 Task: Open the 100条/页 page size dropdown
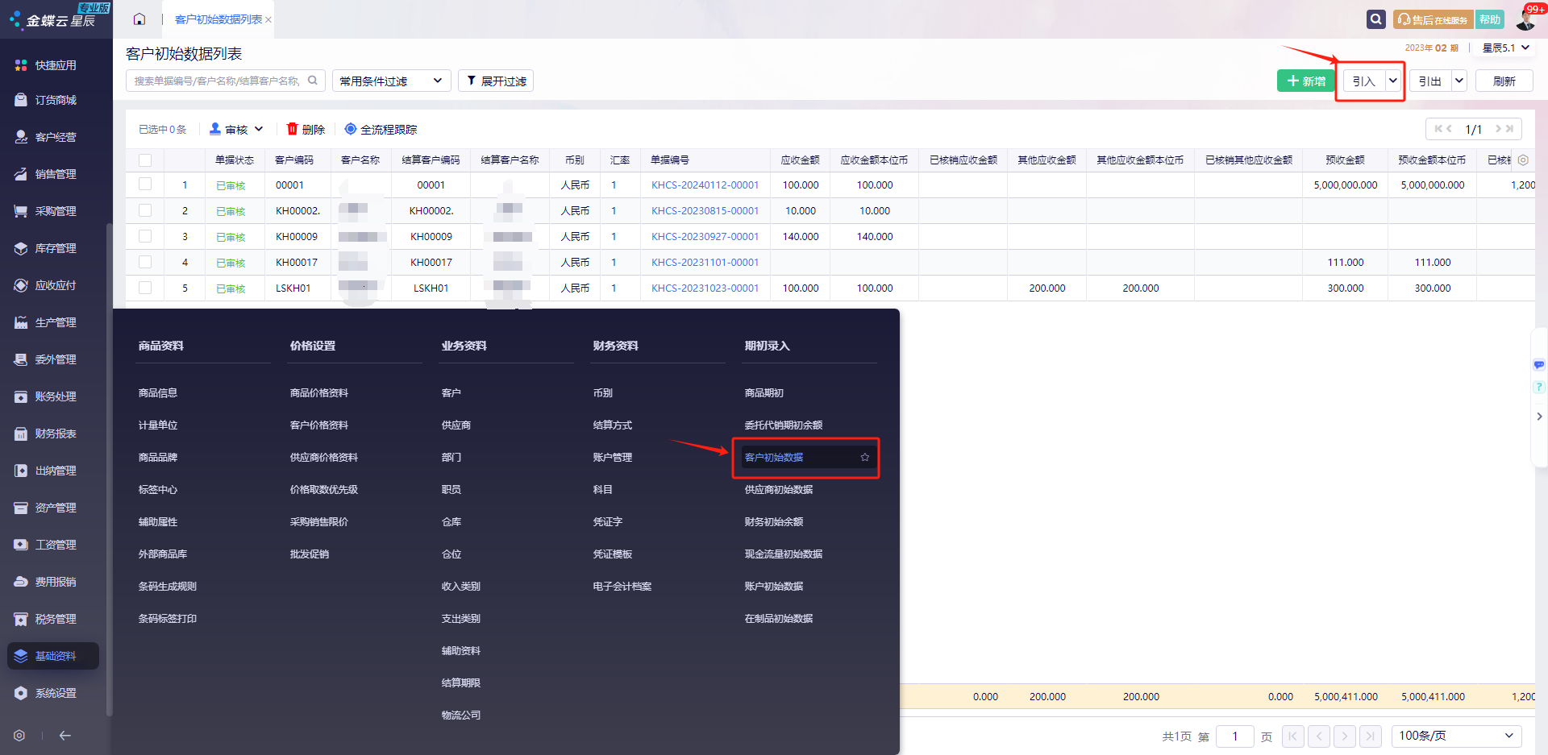[x=1456, y=736]
